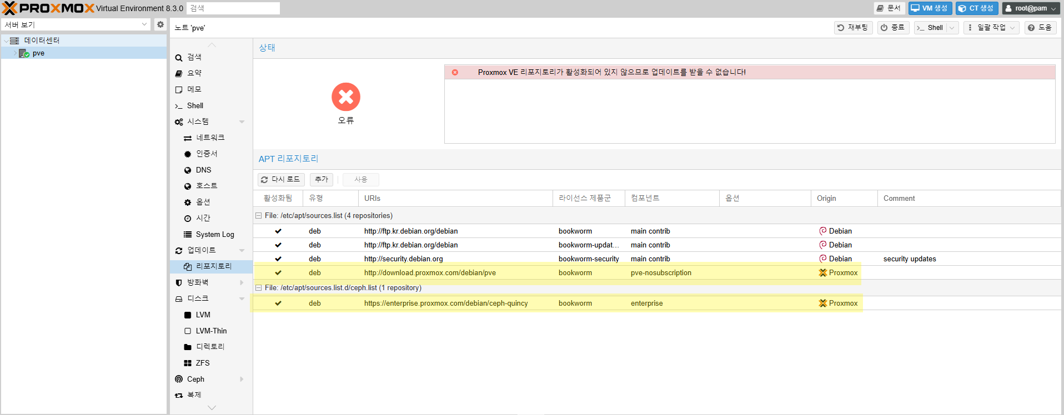1064x415 pixels.
Task: Click the terminal icon next to Shell menu
Action: (x=179, y=106)
